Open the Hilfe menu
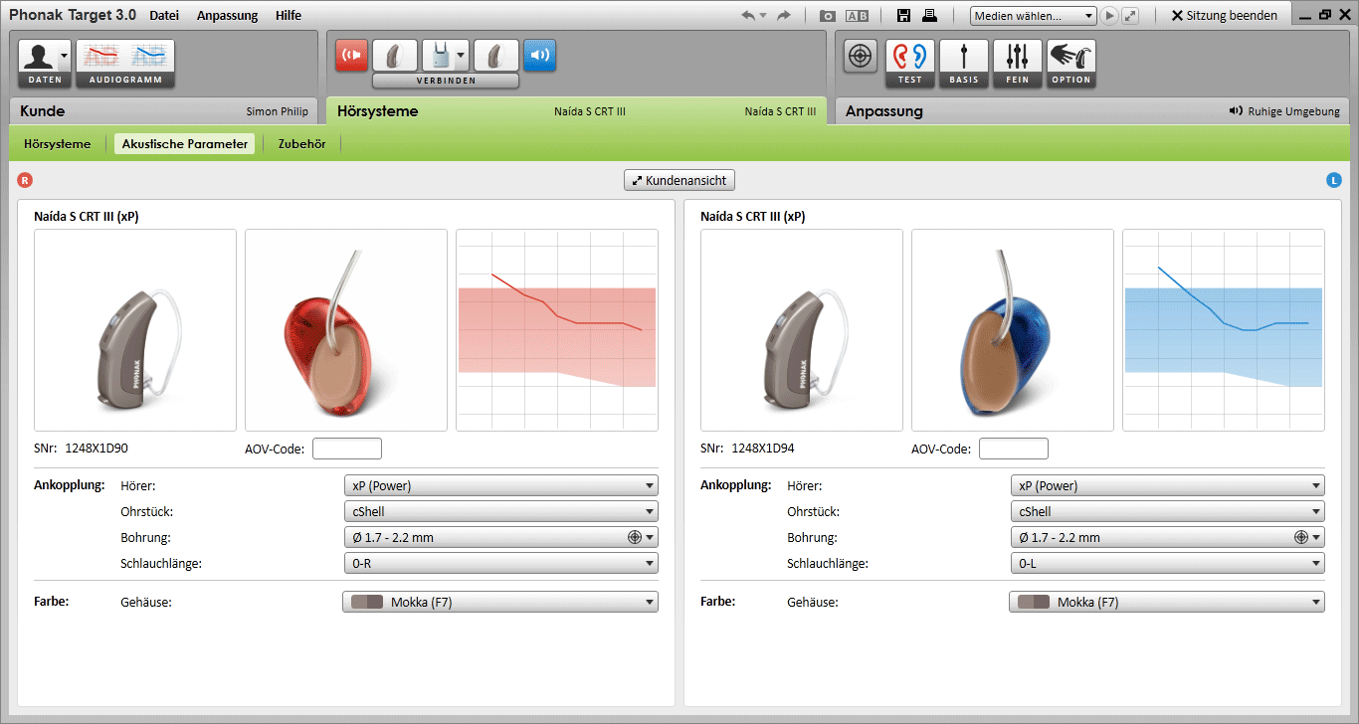1359x724 pixels. [289, 16]
